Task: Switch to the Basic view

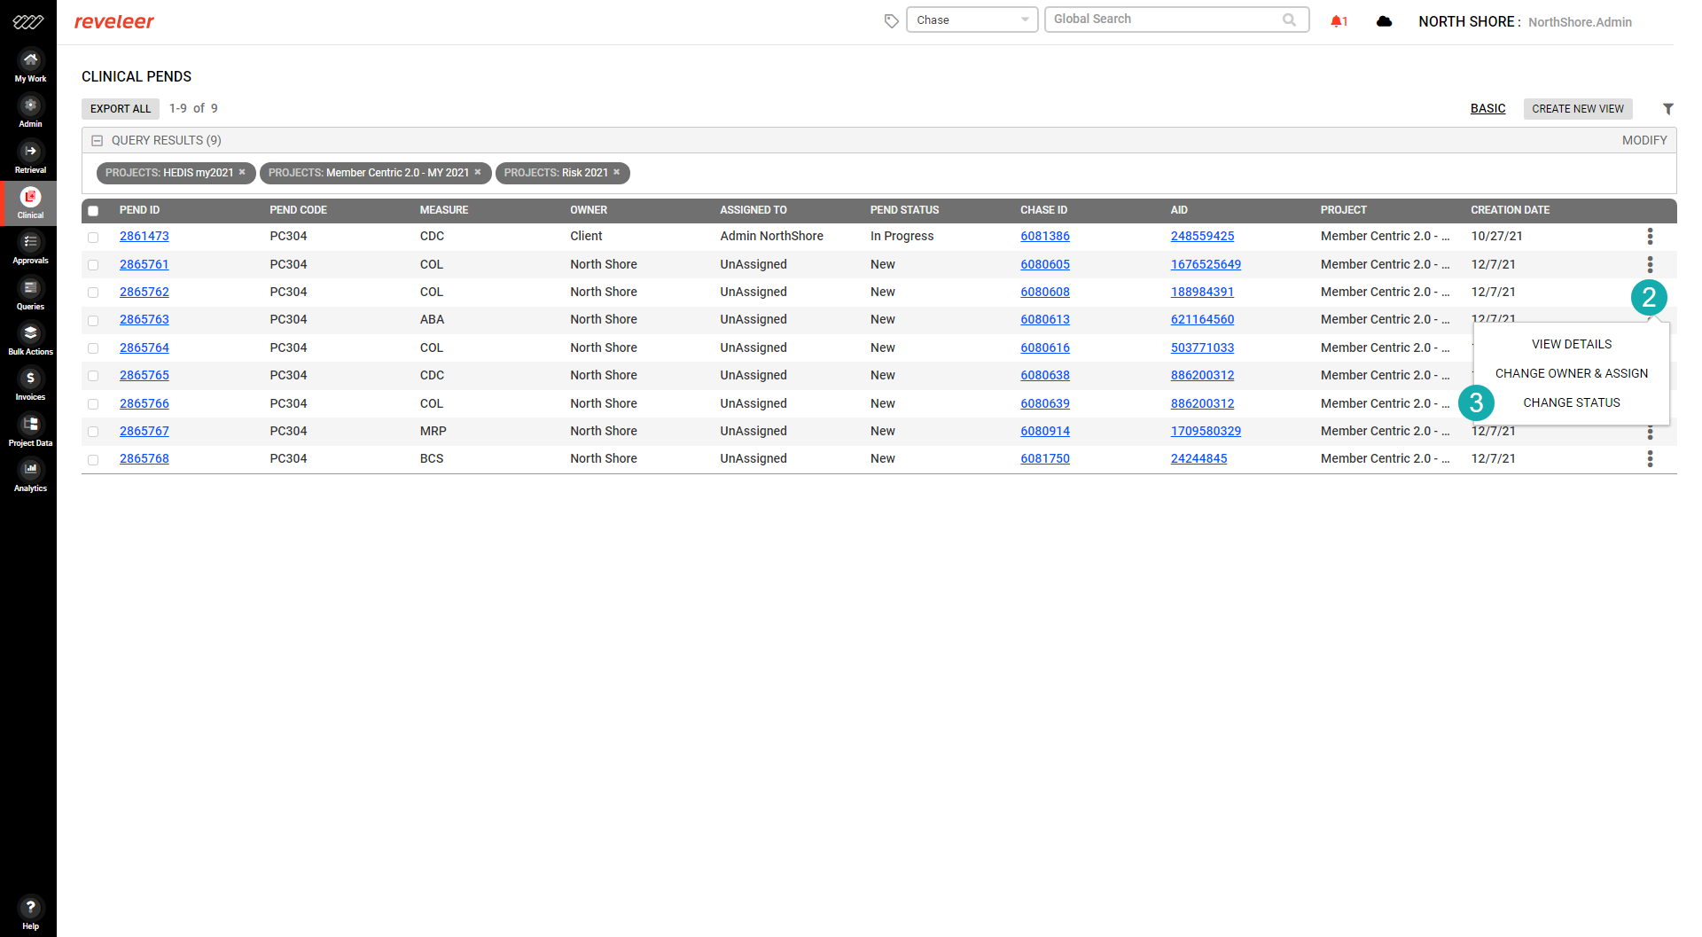Action: pos(1487,108)
